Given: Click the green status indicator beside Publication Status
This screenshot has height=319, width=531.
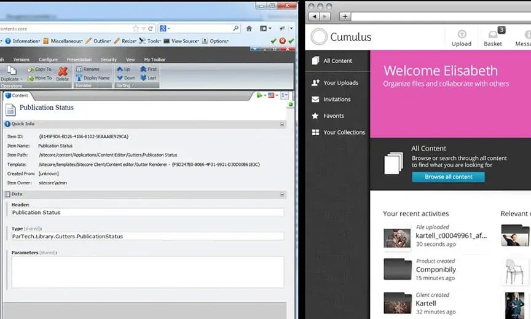Looking at the screenshot, I should tap(290, 104).
